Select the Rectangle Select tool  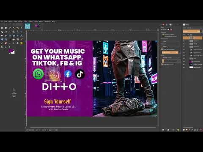[2, 28]
